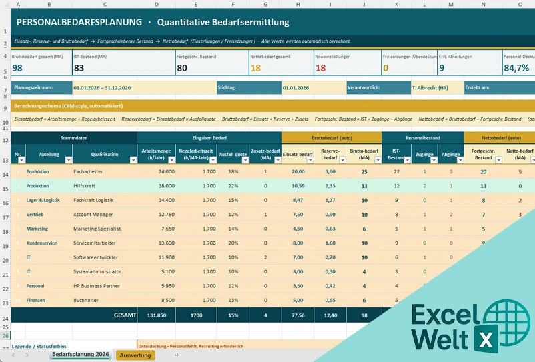Select the Hilfskraft qualification cell
Screen dimensions: 535x362
[105, 186]
